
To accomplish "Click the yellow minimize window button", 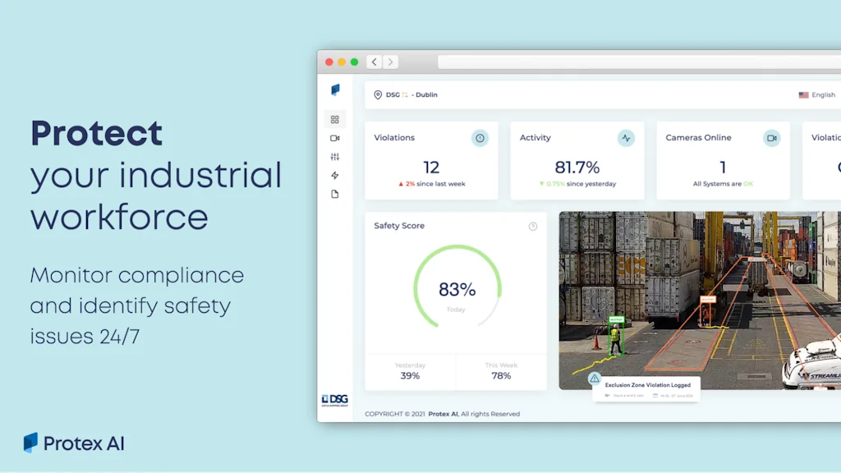I will point(342,62).
